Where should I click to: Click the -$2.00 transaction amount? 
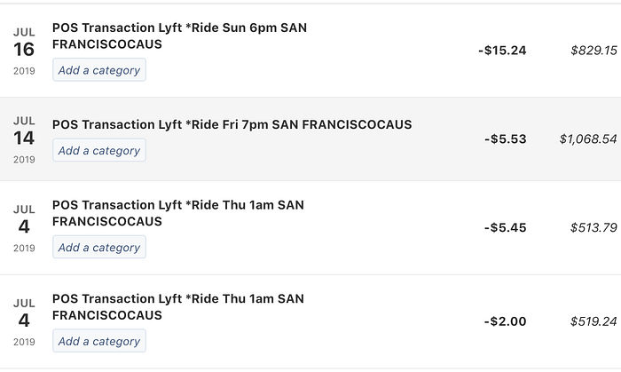[x=505, y=321]
